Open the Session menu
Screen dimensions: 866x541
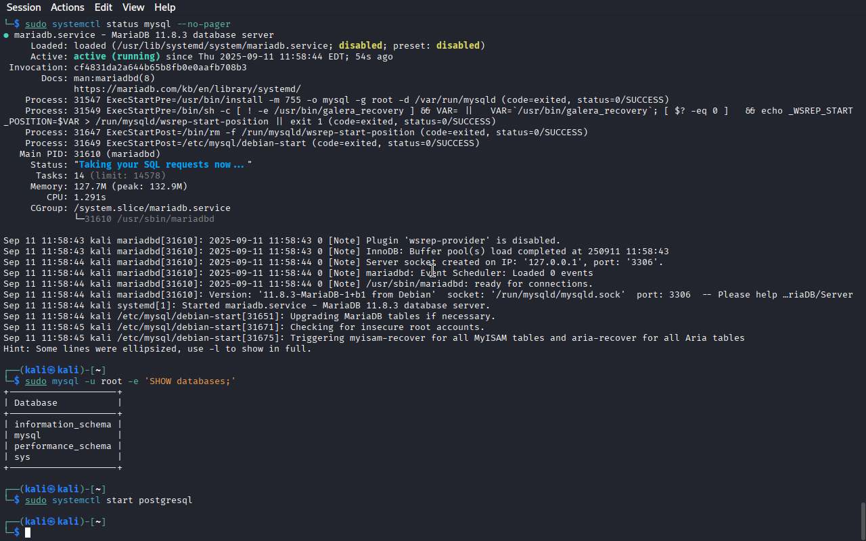pyautogui.click(x=24, y=7)
